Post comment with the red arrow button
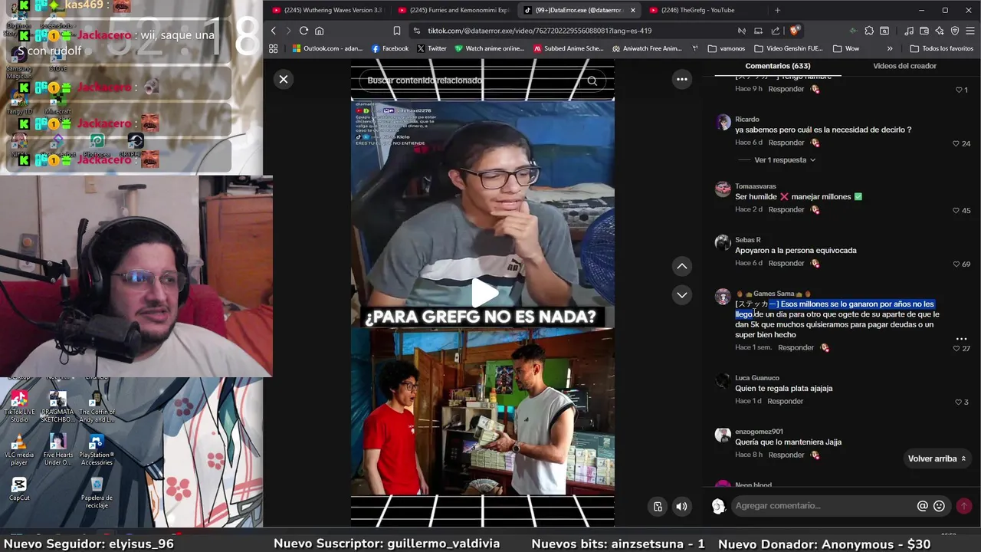This screenshot has width=981, height=552. point(963,506)
